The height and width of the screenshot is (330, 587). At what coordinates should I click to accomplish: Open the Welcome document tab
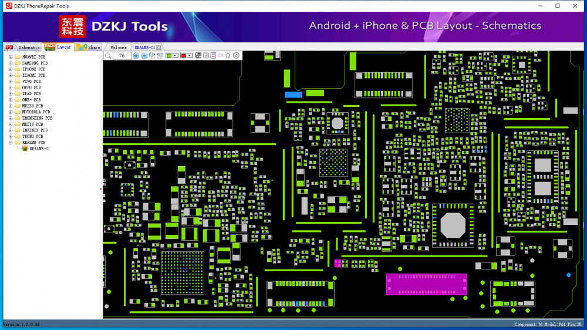pyautogui.click(x=118, y=47)
